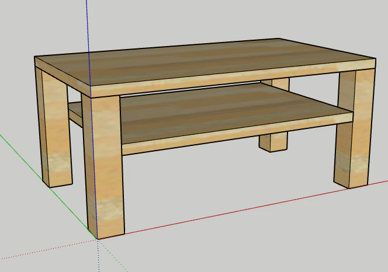388x272 pixels.
Task: Click the table leg standing at the axes origin
Action: [x=103, y=166]
